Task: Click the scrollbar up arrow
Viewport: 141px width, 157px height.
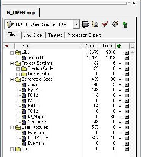Action: (x=132, y=52)
